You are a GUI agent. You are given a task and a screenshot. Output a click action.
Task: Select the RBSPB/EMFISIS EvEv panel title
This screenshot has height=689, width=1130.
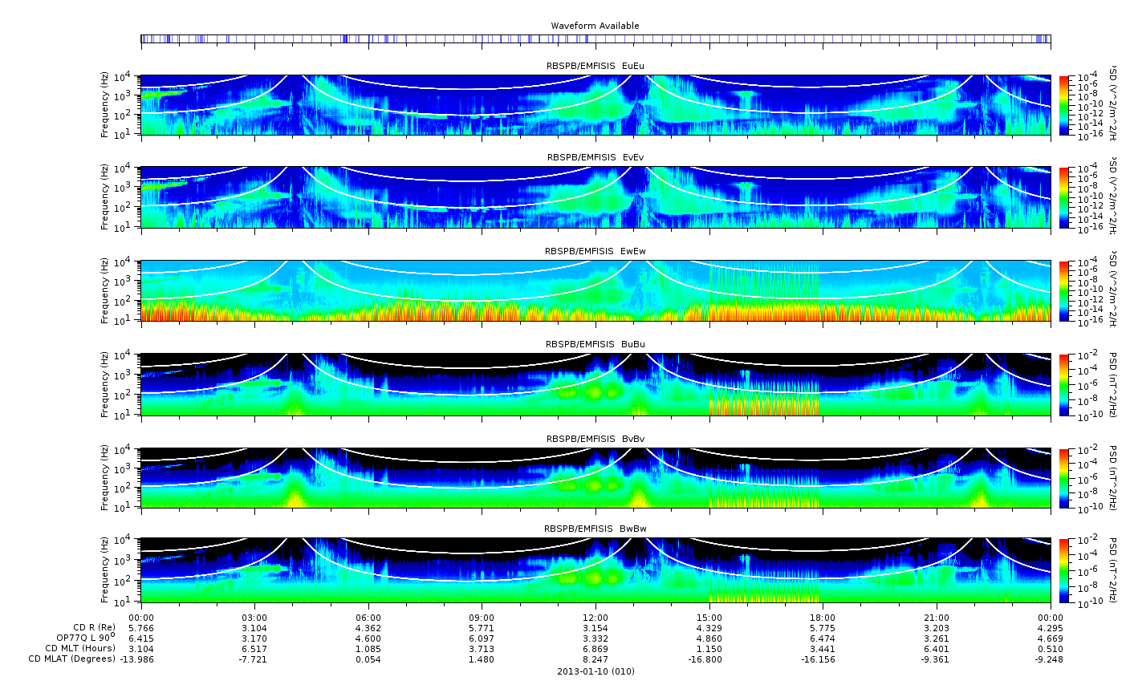click(595, 157)
